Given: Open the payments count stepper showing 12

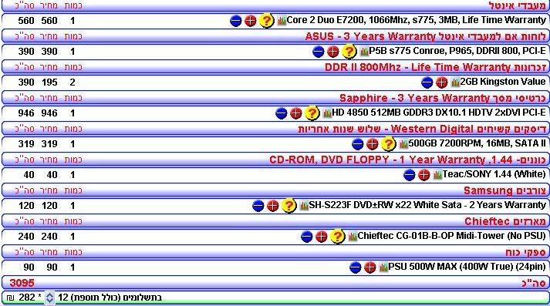Looking at the screenshot, I should (50, 298).
